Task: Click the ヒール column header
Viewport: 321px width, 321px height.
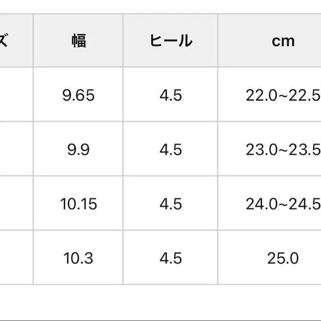Action: [x=171, y=41]
